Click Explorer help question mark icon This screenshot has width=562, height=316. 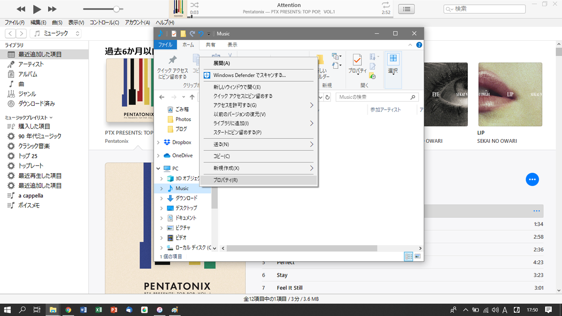(419, 45)
